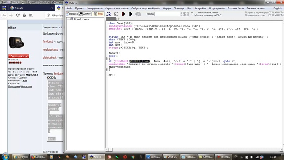Open the Camtasia taskbar item

[x=205, y=157]
